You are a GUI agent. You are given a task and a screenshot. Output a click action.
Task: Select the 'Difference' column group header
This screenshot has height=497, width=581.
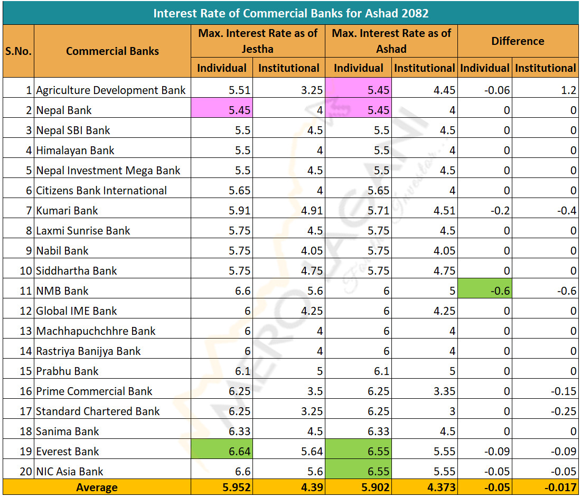pos(518,41)
